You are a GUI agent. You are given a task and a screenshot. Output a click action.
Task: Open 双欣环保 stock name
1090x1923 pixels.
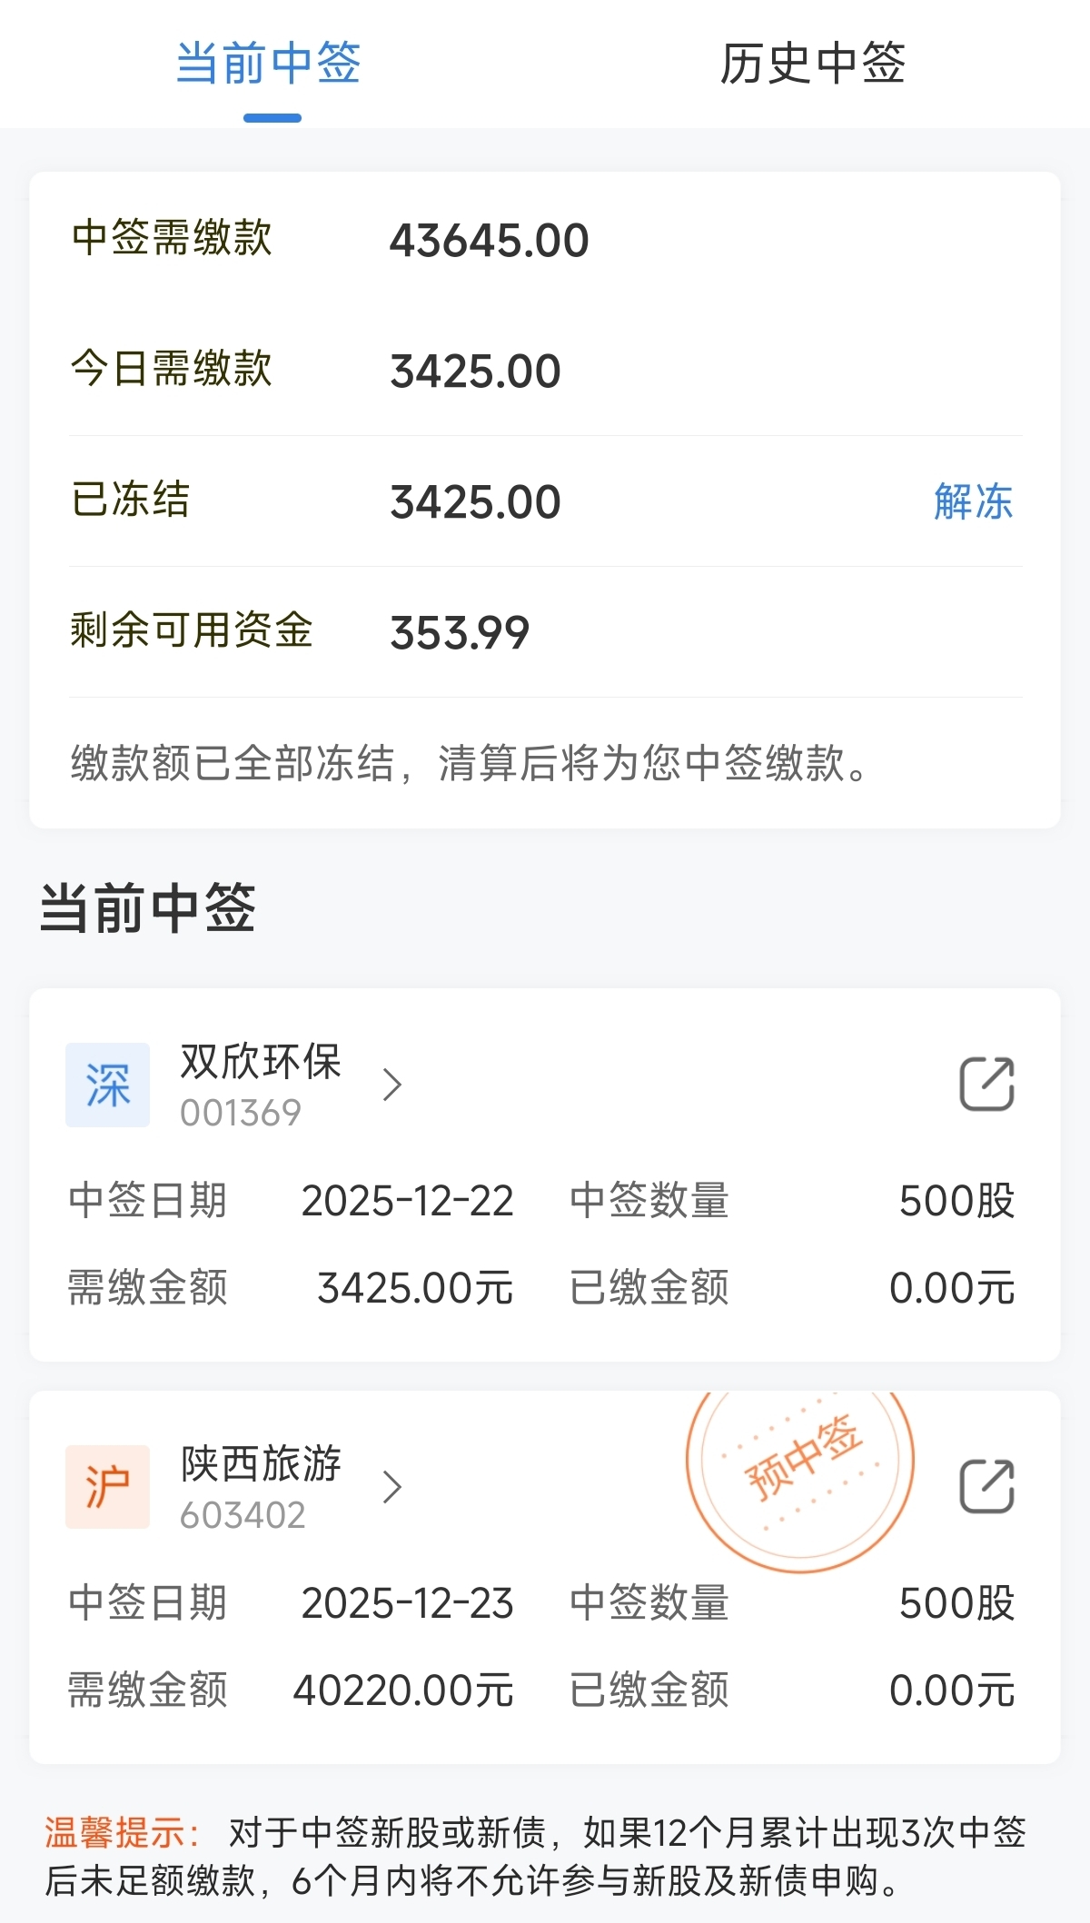point(261,1062)
